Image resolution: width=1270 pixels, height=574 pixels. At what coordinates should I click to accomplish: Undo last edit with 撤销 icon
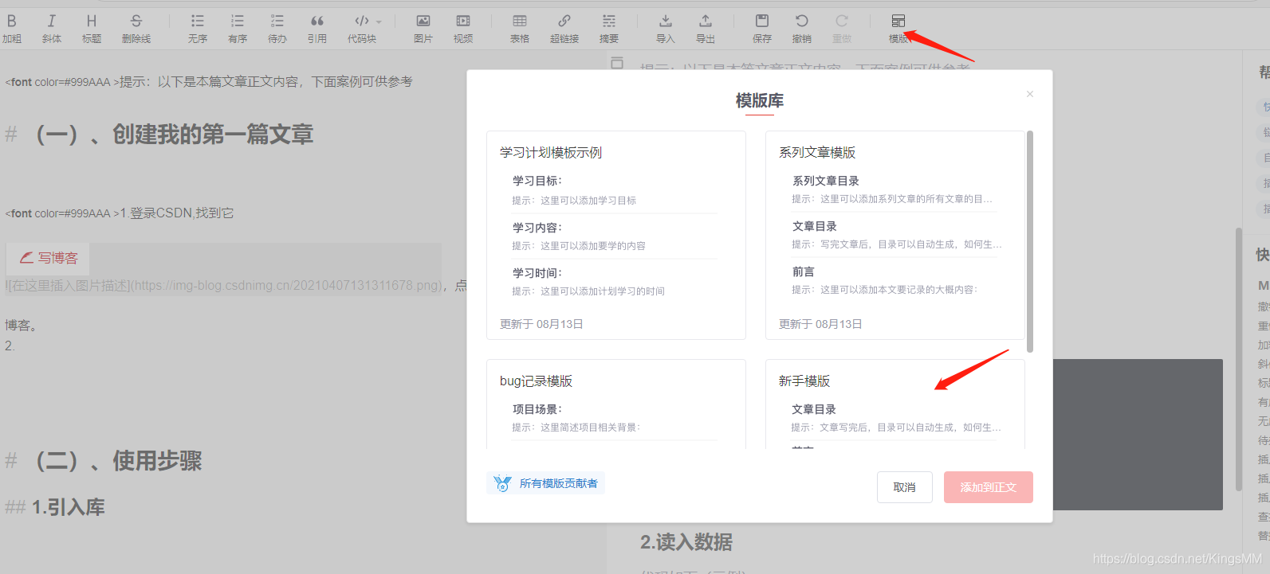click(x=802, y=28)
